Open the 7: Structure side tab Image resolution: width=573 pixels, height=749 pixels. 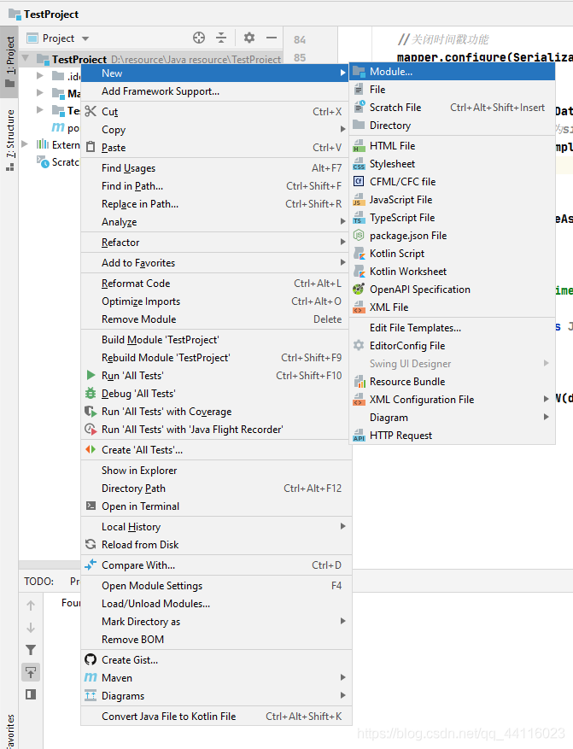point(9,140)
